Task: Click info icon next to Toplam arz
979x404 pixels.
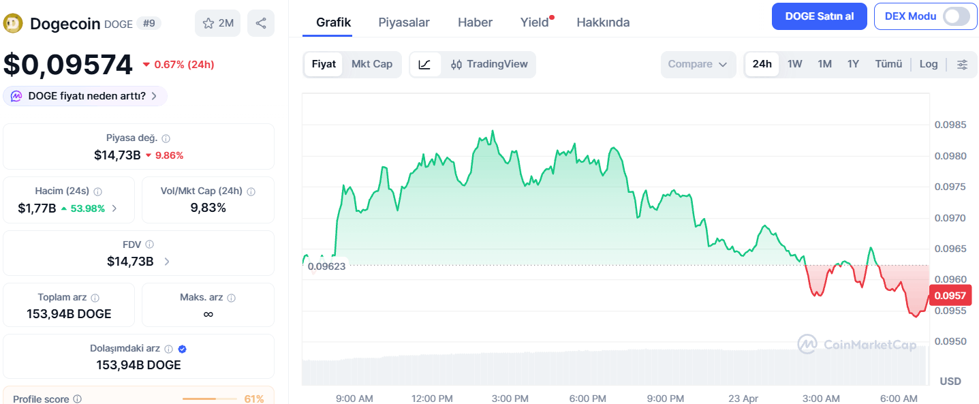Action: tap(95, 298)
